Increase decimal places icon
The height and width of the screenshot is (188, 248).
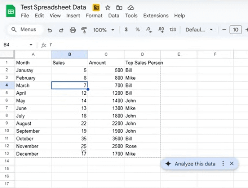161,30
